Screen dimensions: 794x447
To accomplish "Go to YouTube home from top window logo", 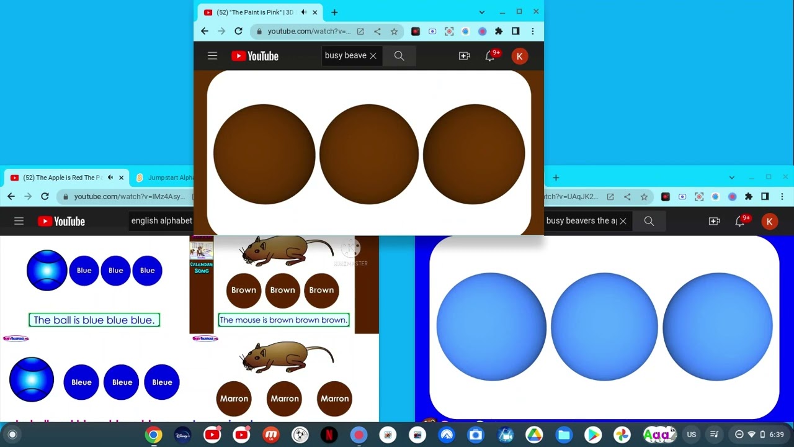I will [255, 56].
